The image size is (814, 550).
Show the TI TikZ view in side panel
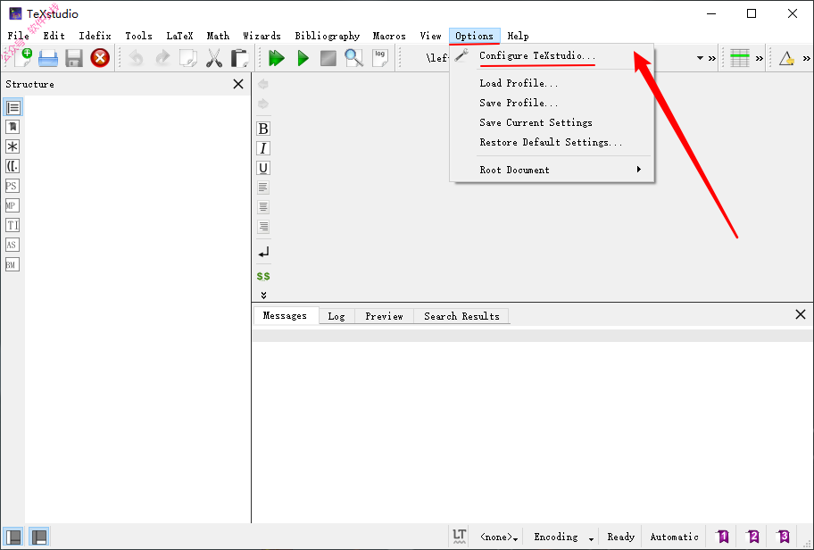[x=12, y=225]
